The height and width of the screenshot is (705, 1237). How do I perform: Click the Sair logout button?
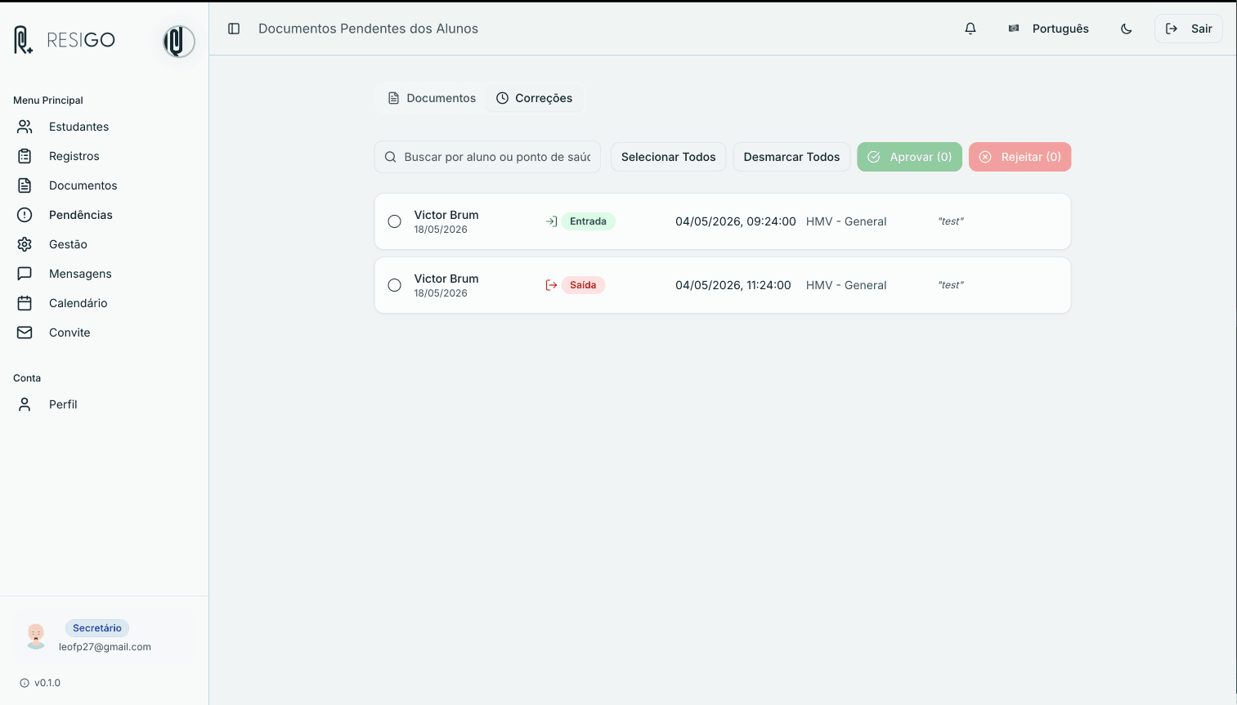pyautogui.click(x=1189, y=29)
